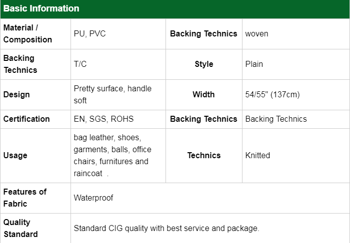Click the T/C backing value
This screenshot has width=350, height=243.
pos(80,64)
